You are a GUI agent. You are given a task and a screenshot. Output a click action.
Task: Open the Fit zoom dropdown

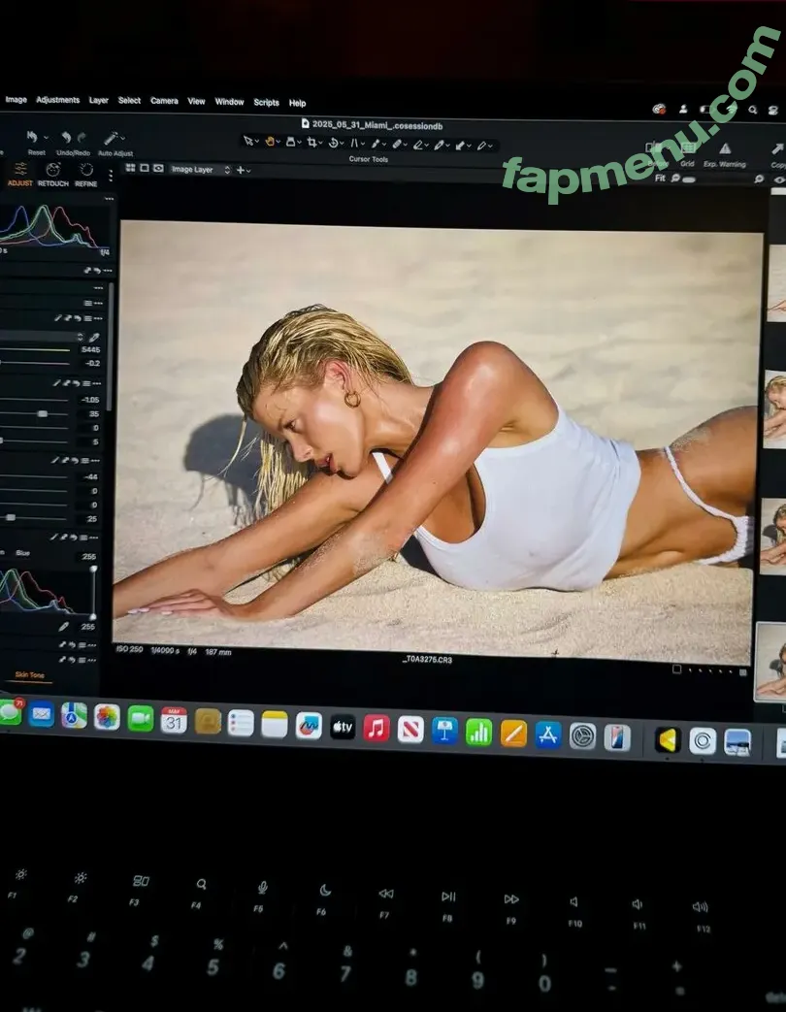click(x=661, y=179)
